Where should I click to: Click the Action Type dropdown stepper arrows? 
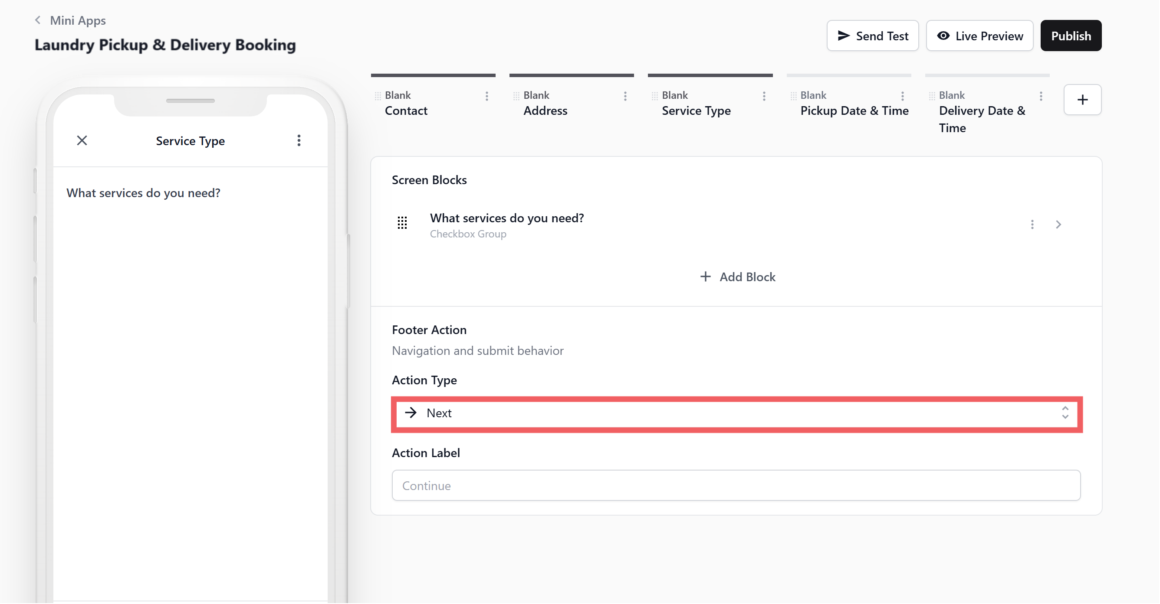(x=1065, y=413)
